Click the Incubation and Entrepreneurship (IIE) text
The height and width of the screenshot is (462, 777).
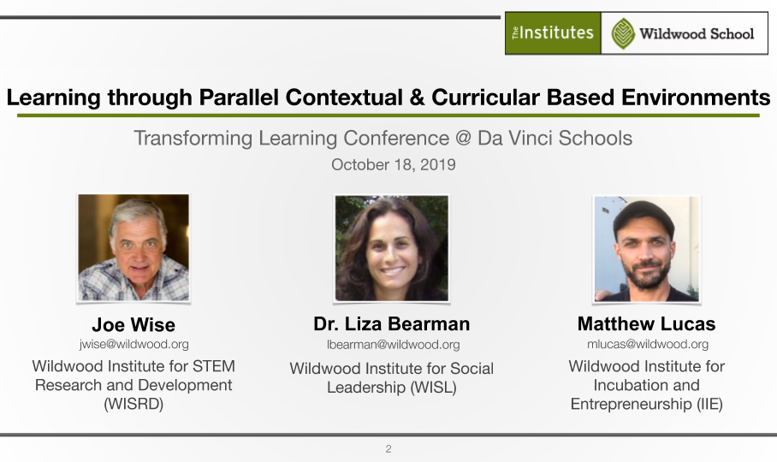tap(646, 385)
